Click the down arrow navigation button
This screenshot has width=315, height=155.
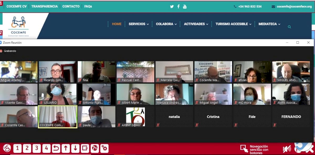(75, 148)
